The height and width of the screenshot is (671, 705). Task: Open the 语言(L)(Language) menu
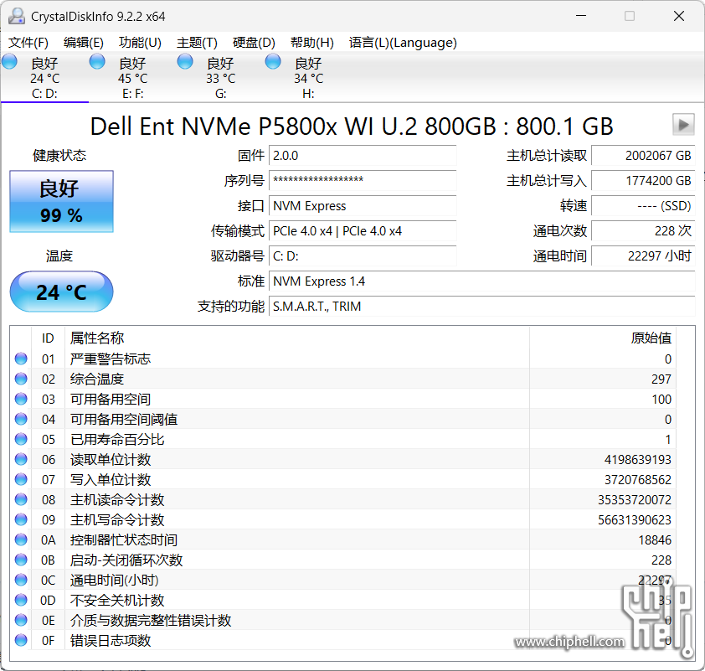click(403, 43)
